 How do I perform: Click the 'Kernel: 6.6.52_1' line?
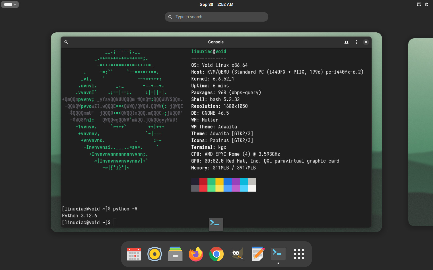click(213, 79)
